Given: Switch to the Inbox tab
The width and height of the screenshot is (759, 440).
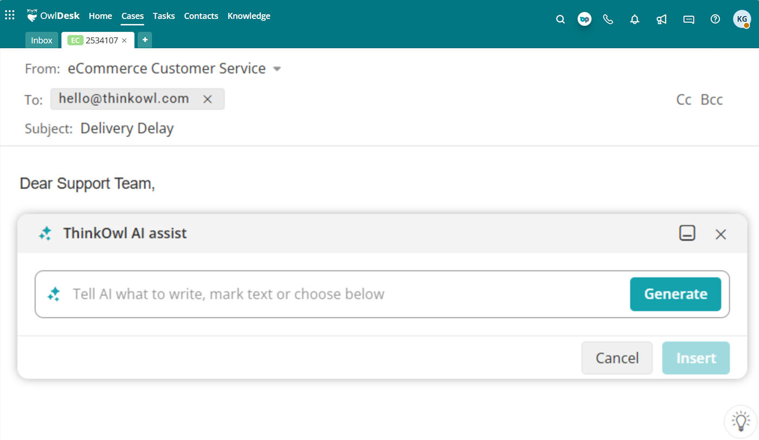Looking at the screenshot, I should 42,40.
